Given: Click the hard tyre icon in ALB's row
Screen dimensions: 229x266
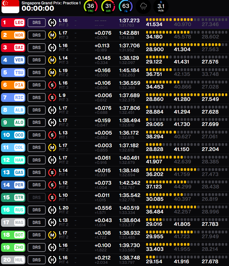Looking at the screenshot, I should tap(52, 110).
